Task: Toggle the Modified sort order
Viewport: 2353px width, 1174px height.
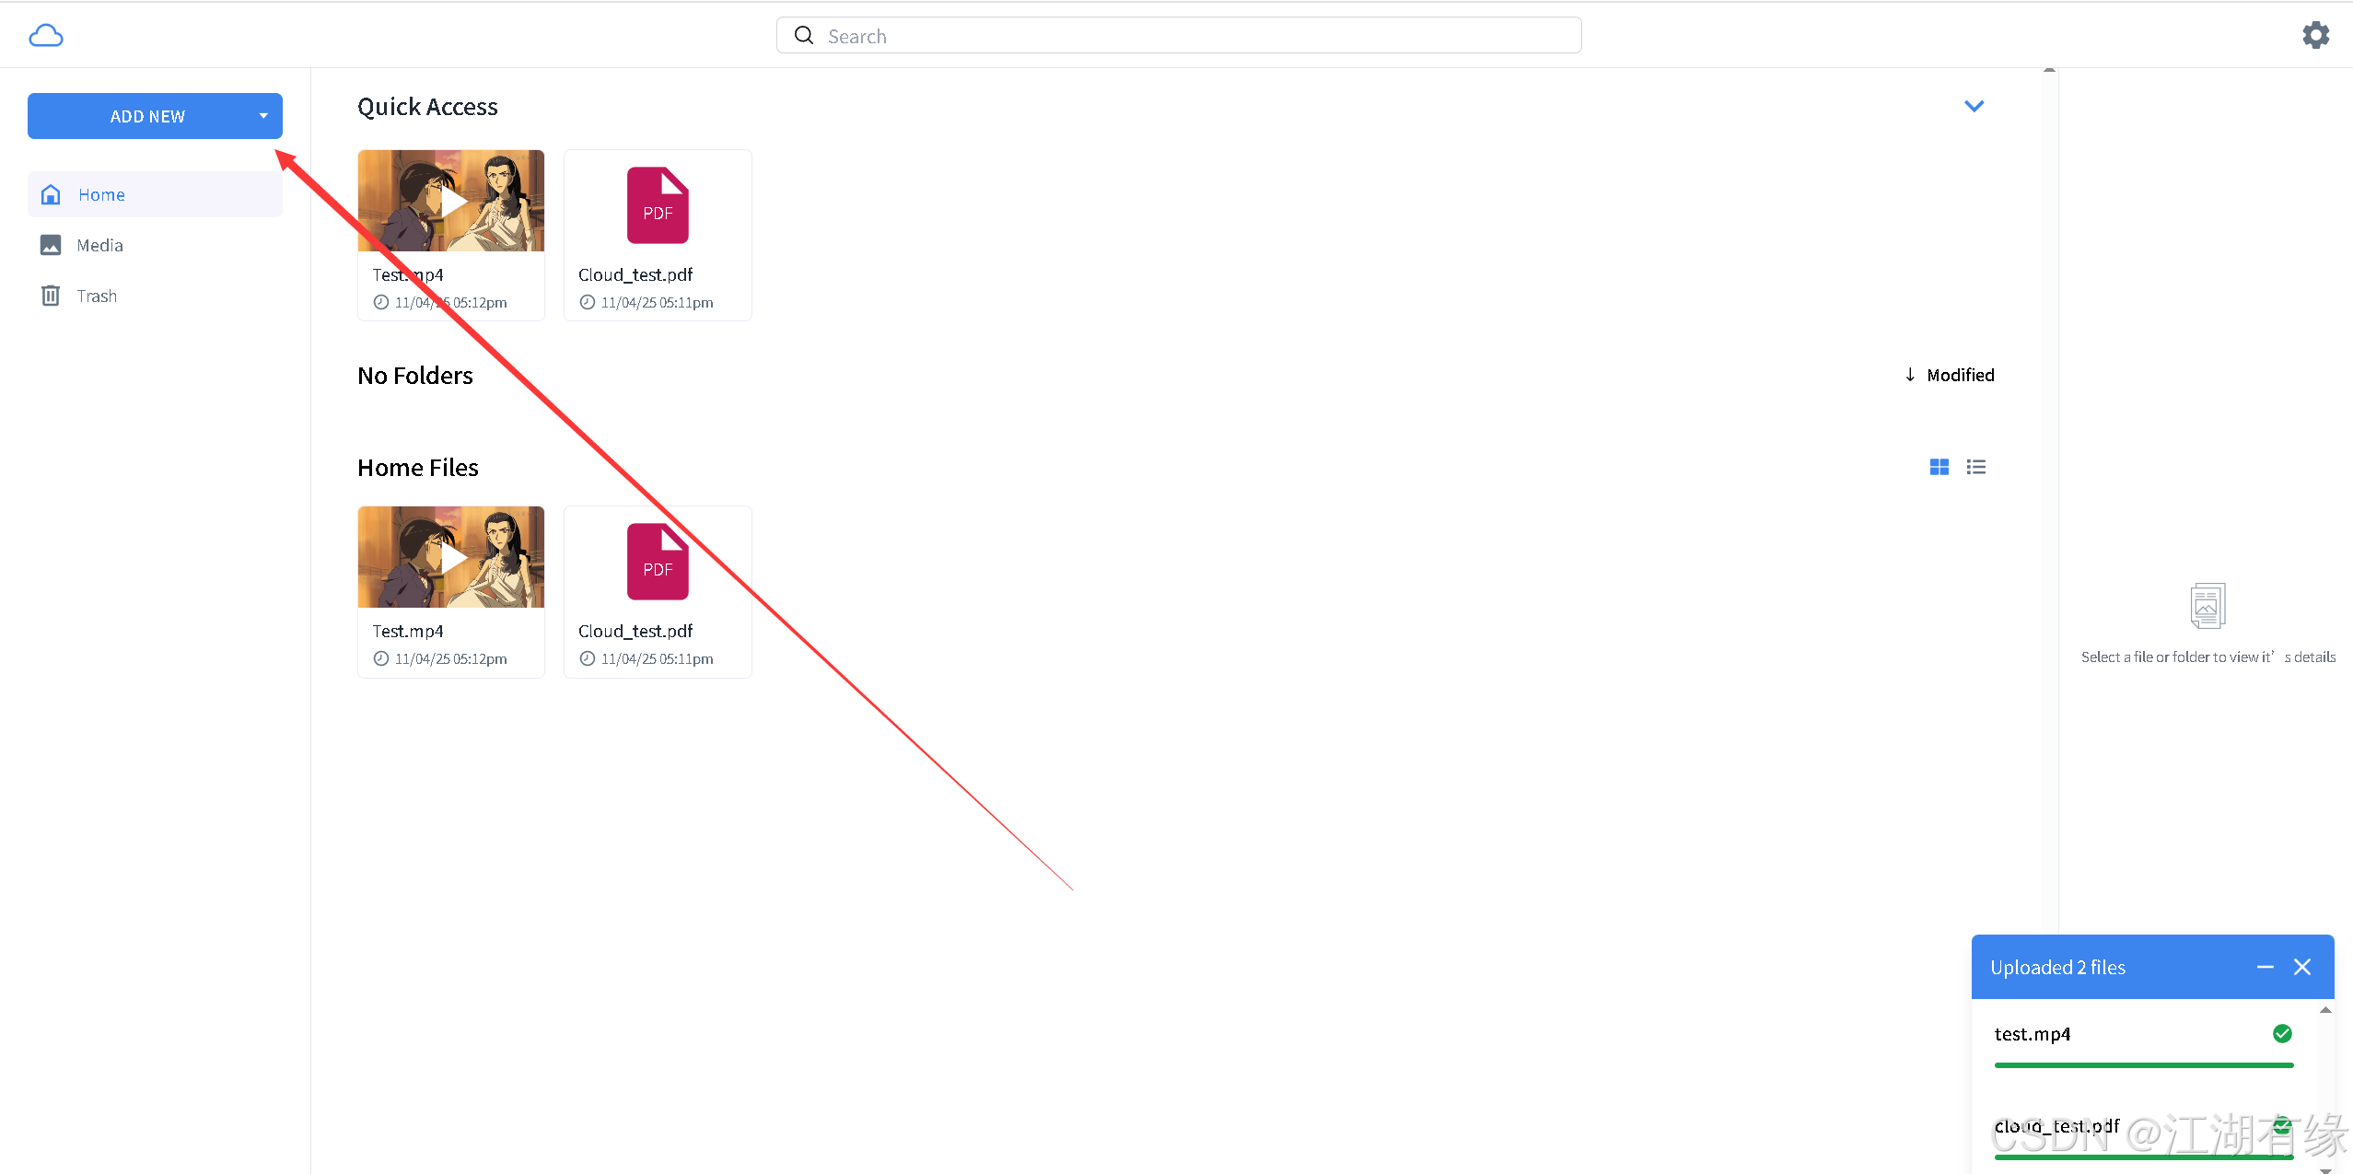Action: click(x=1950, y=375)
